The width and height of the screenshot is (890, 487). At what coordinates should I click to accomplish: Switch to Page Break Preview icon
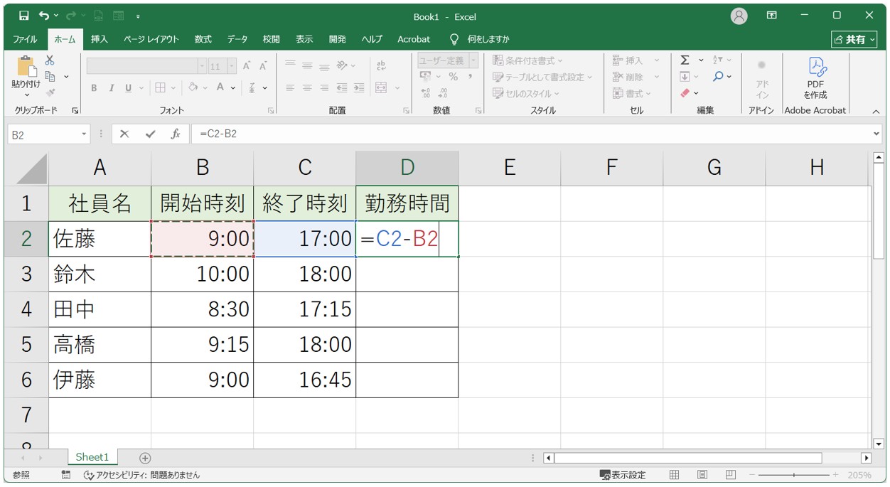tap(730, 475)
